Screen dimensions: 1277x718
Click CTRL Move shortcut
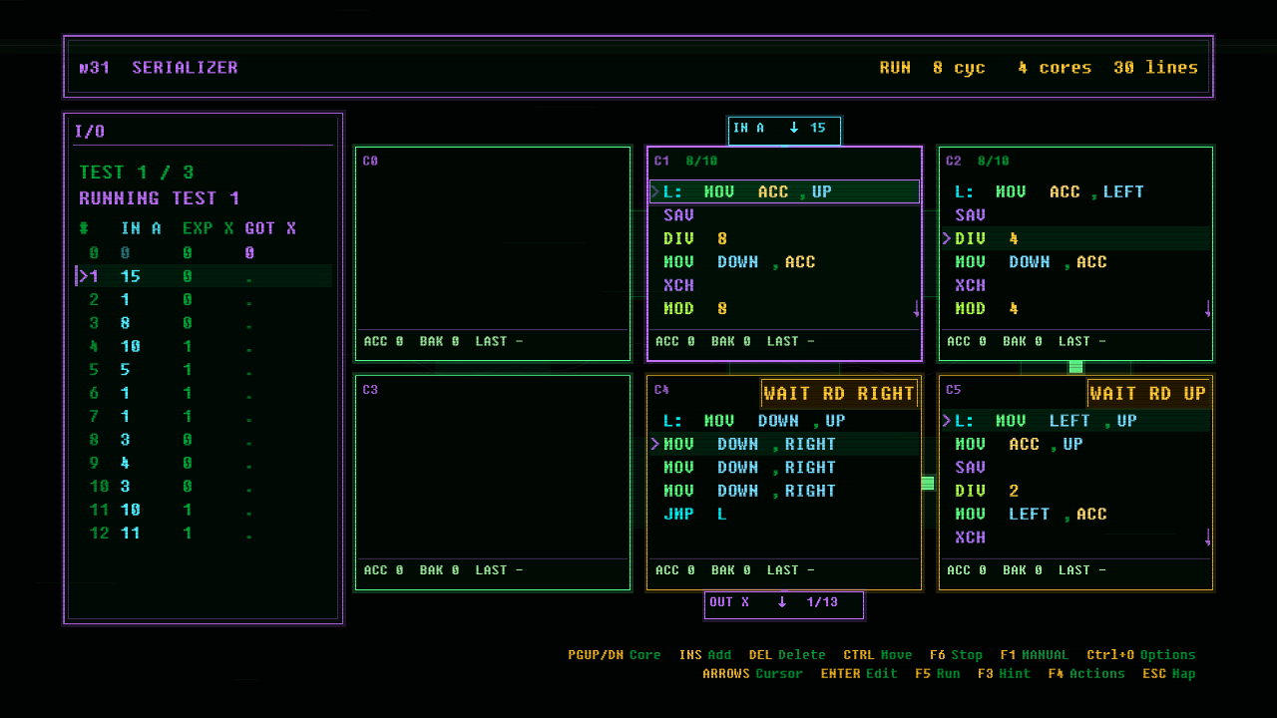(x=878, y=655)
